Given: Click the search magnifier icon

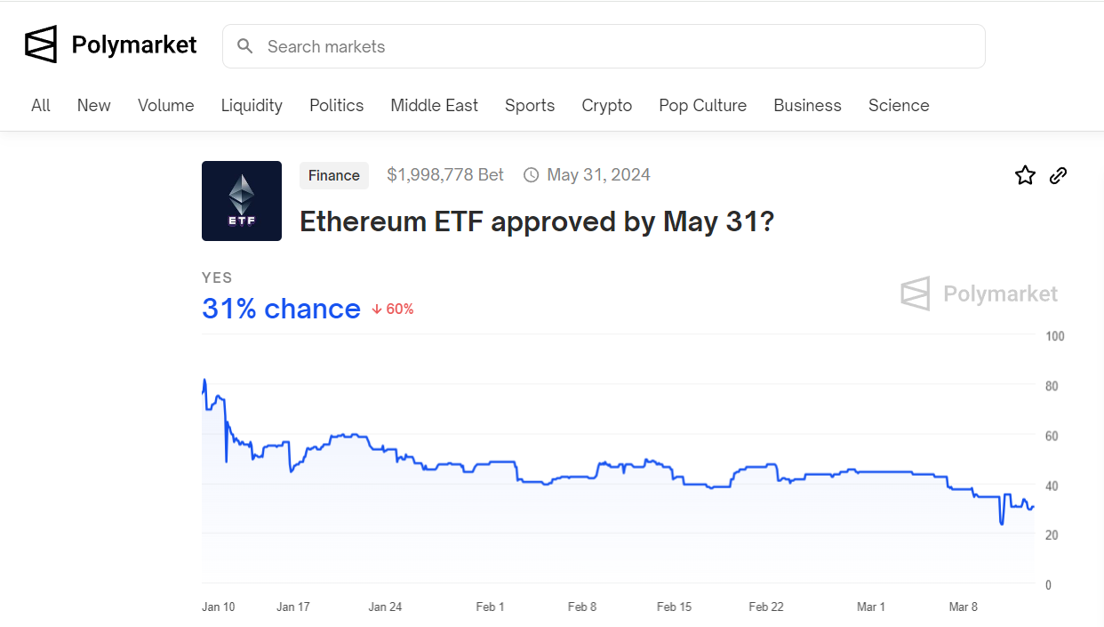Looking at the screenshot, I should tap(244, 46).
